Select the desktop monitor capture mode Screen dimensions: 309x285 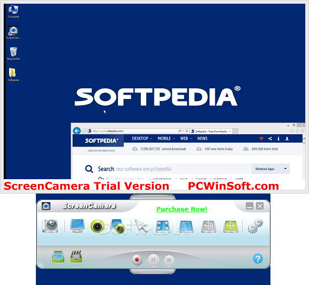[x=78, y=226]
